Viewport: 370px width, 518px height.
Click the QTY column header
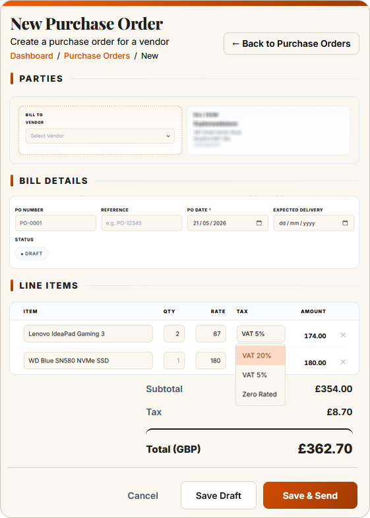point(170,311)
